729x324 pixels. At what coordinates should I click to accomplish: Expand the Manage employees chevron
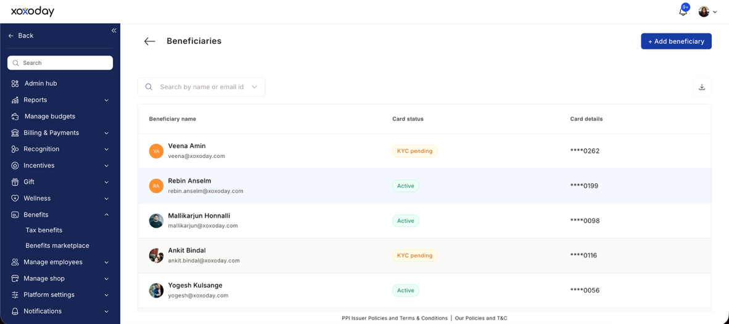coord(107,262)
